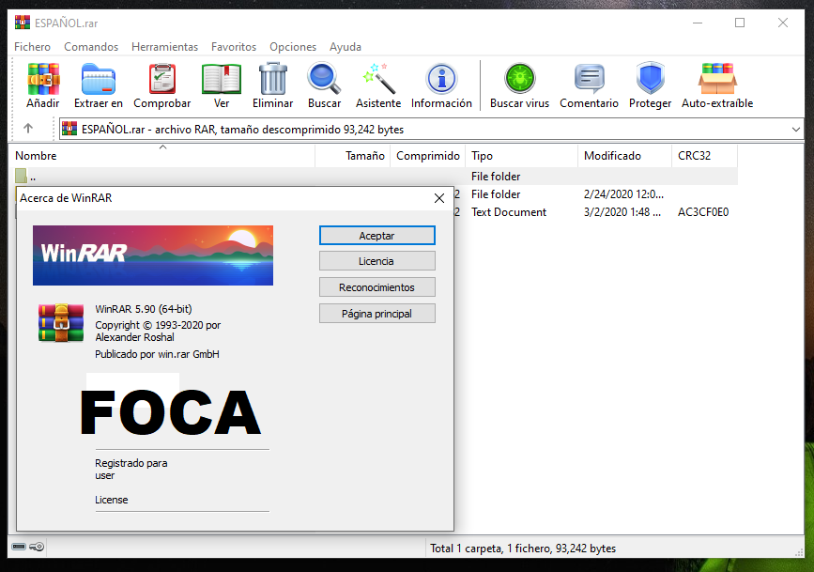Click the AC3CF0E0 CRC32 value
The image size is (814, 572).
[703, 212]
